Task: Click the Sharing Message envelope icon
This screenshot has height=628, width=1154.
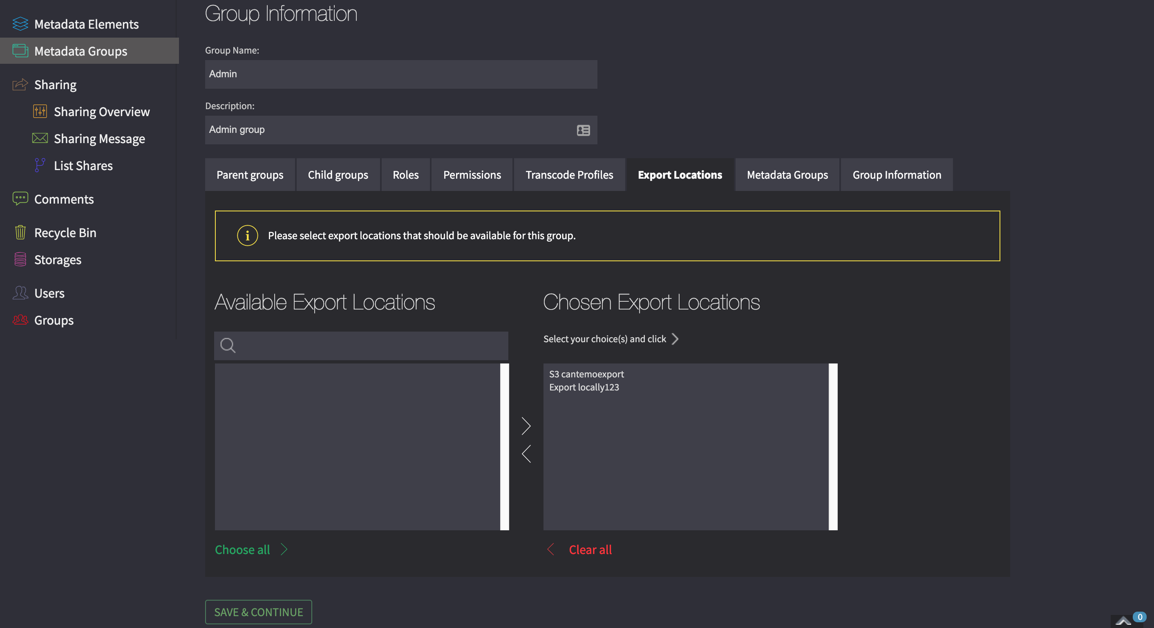Action: click(x=40, y=138)
